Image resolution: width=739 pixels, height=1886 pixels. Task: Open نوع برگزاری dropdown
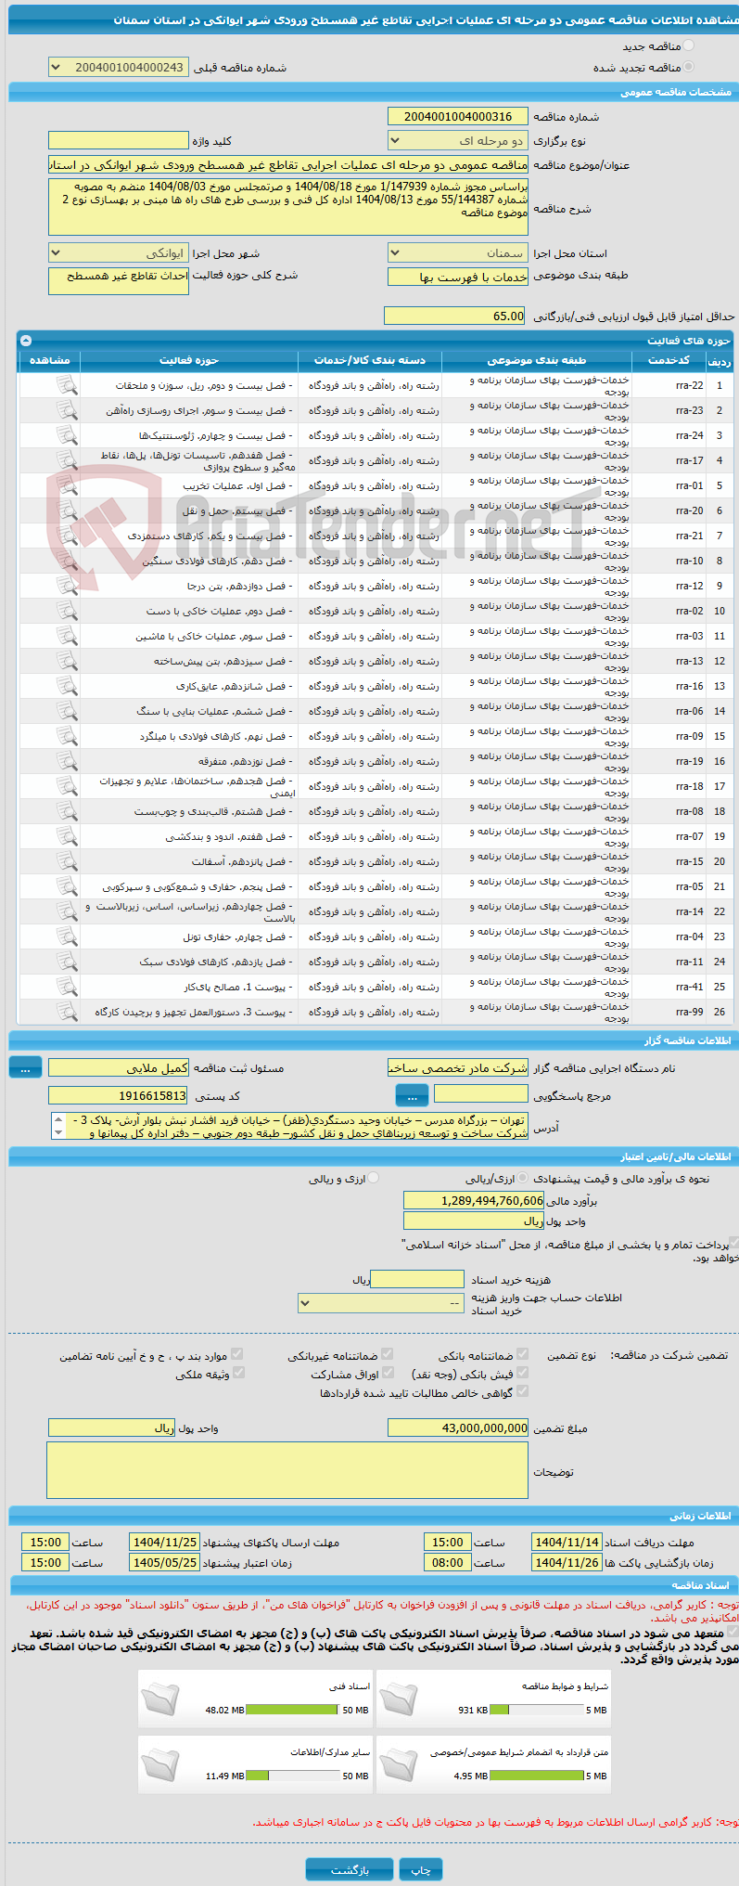458,141
